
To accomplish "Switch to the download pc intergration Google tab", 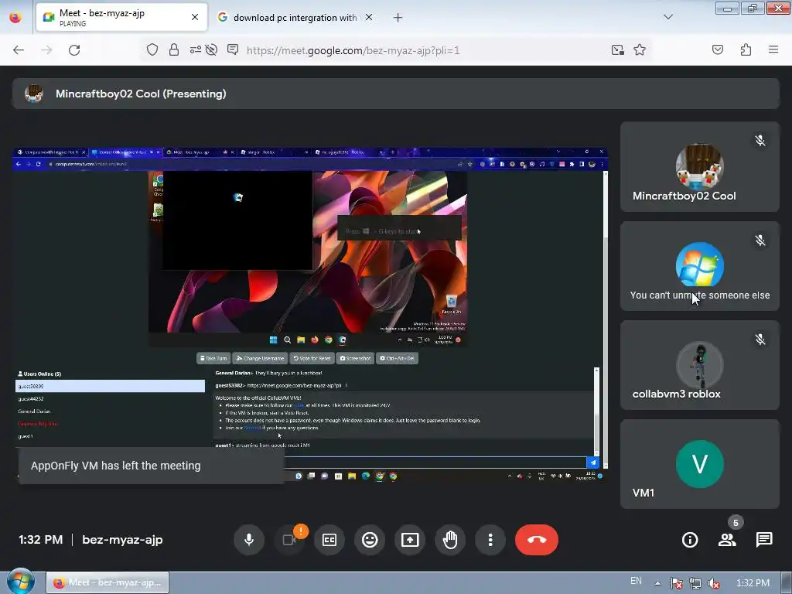I will [x=295, y=18].
